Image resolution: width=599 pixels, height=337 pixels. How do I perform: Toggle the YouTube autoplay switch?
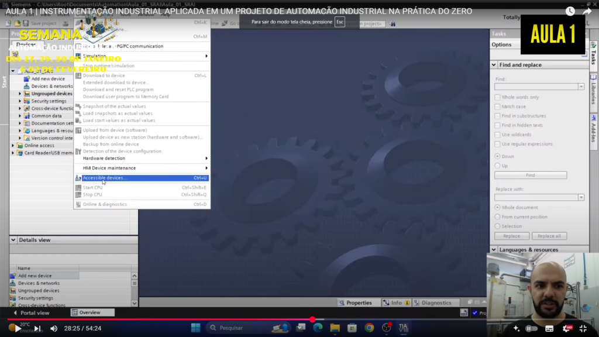(x=531, y=329)
